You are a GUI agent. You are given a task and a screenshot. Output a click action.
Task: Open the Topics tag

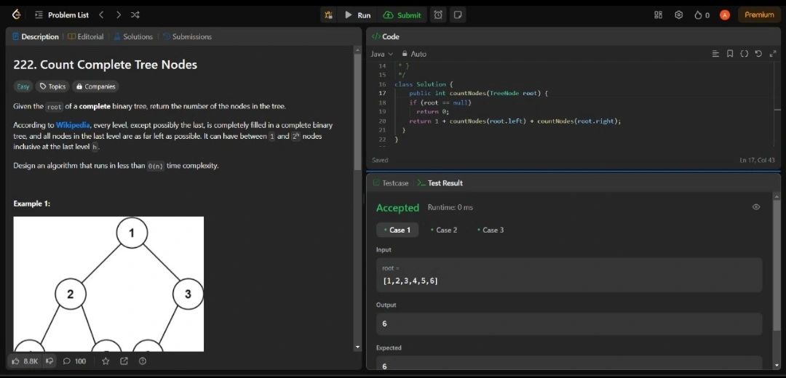click(x=52, y=87)
